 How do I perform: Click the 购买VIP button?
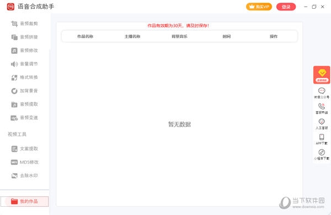259,7
